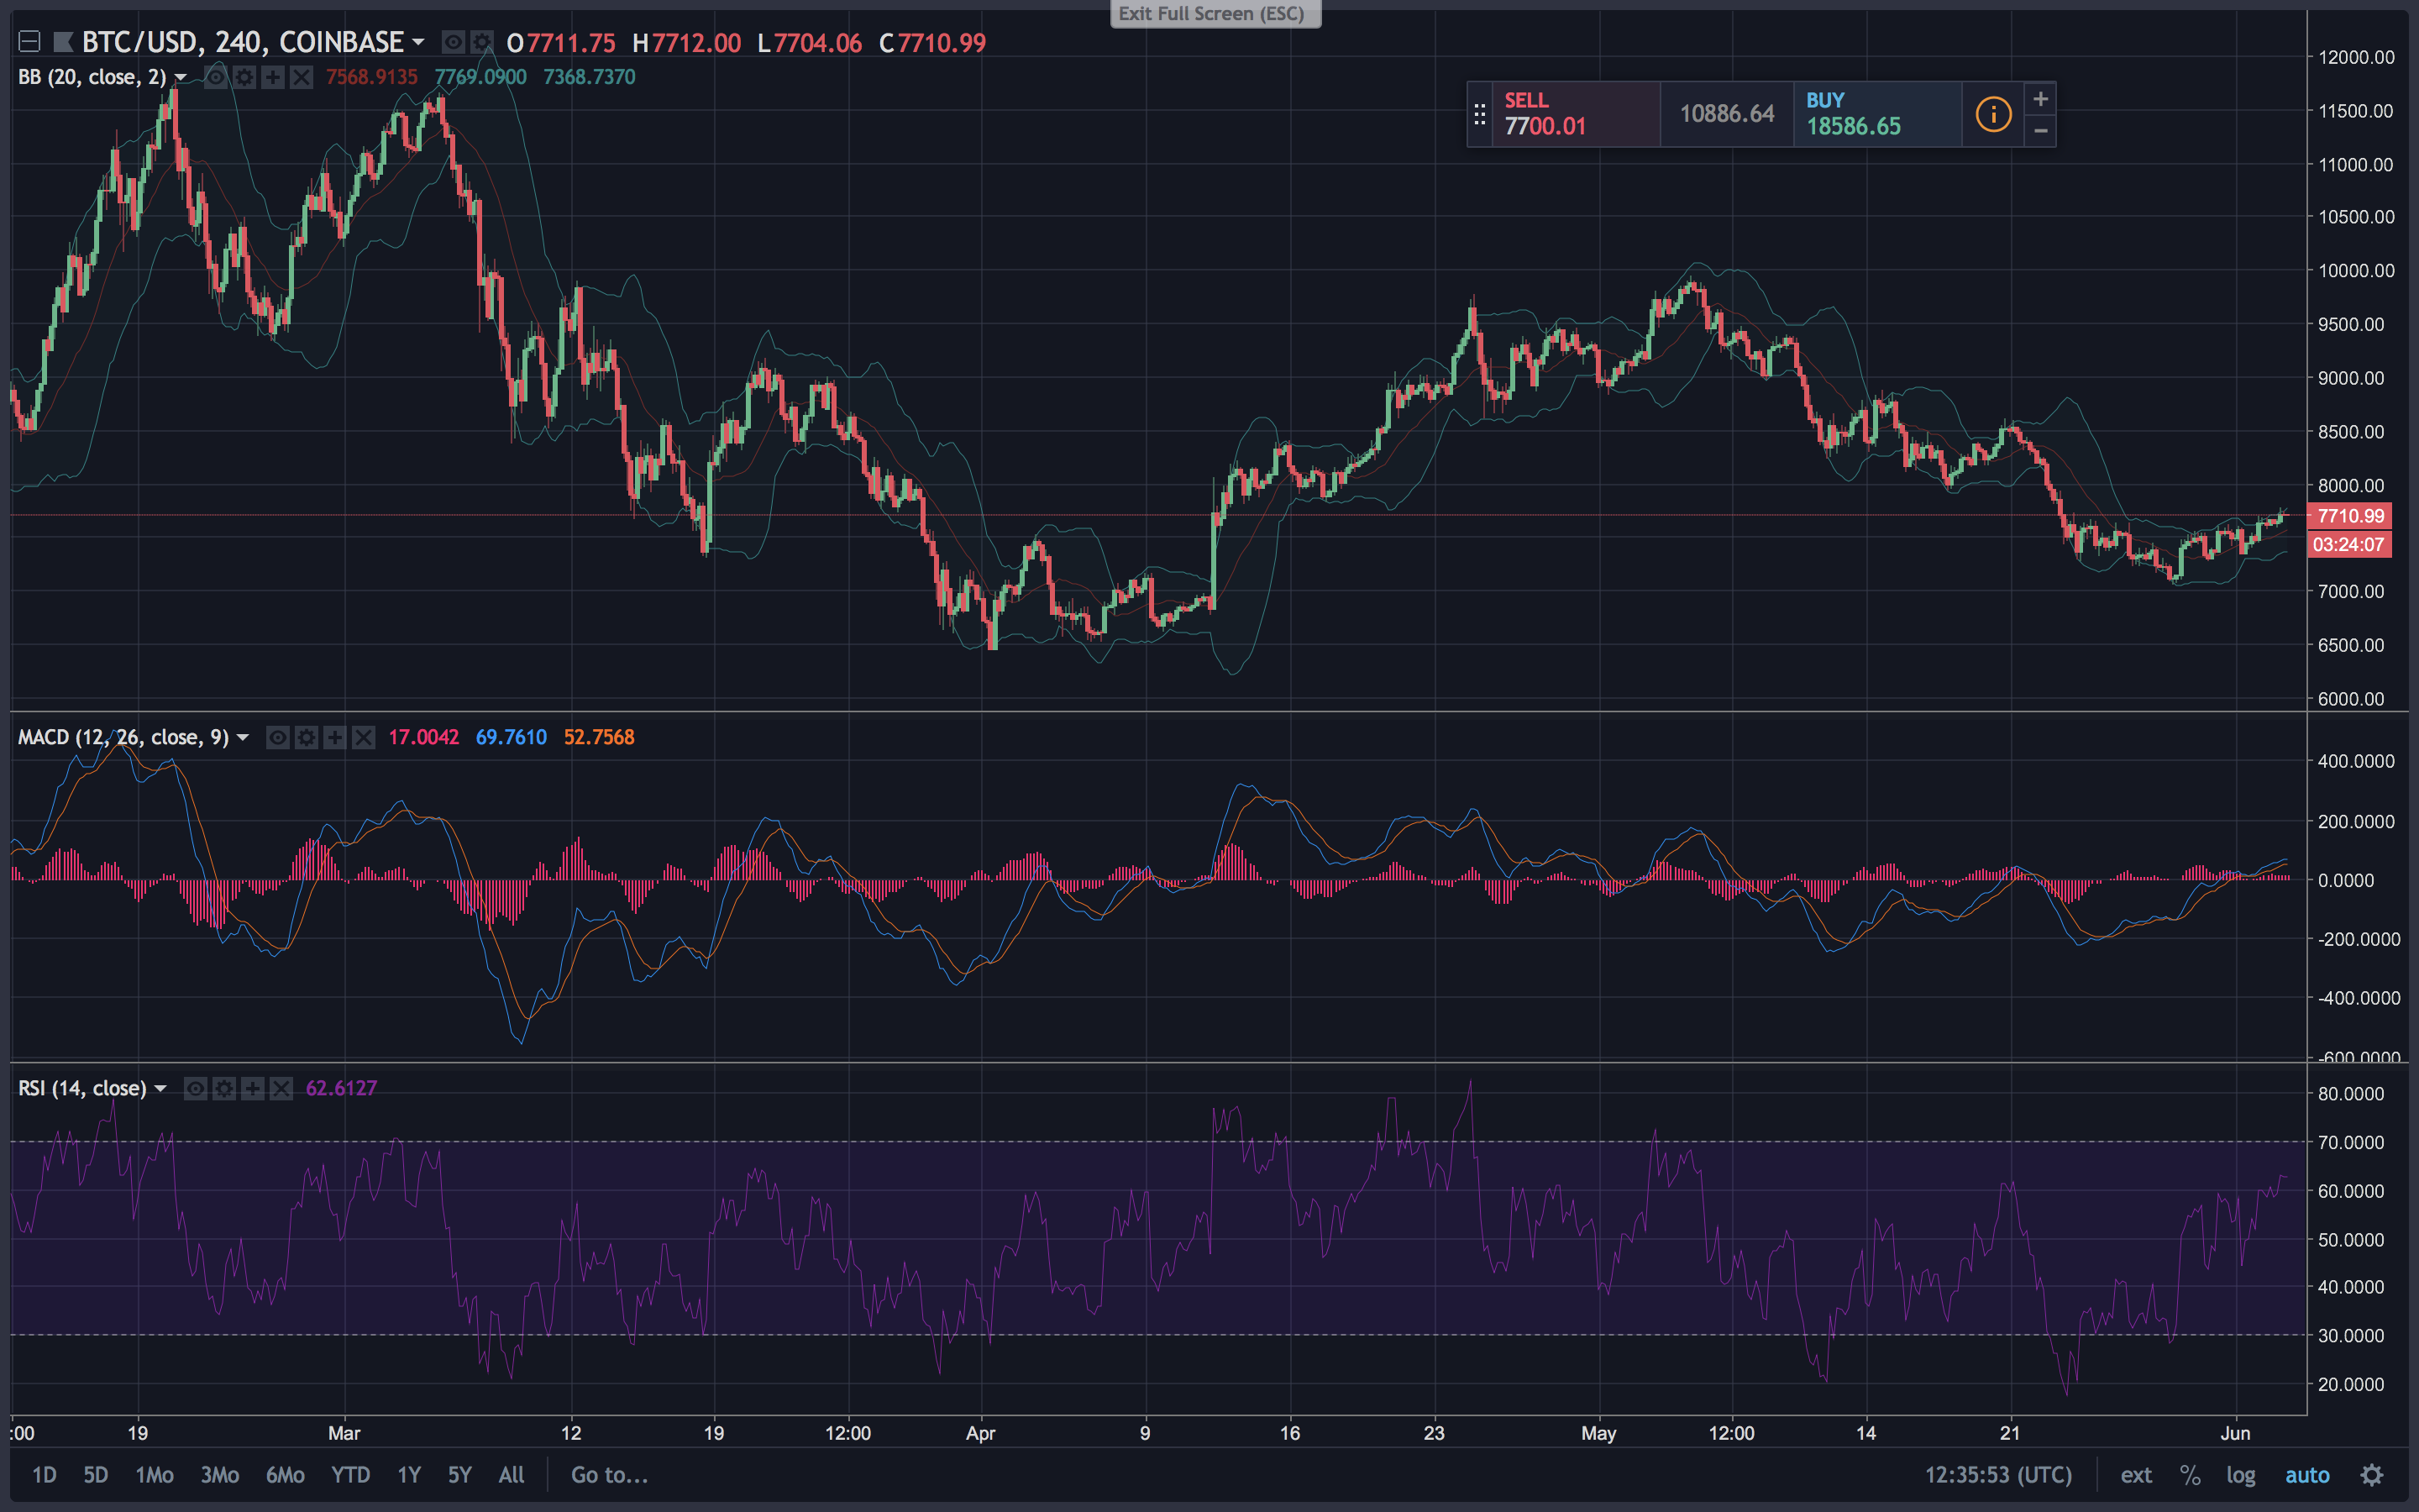Remove the MACD indicator with X

[x=364, y=738]
